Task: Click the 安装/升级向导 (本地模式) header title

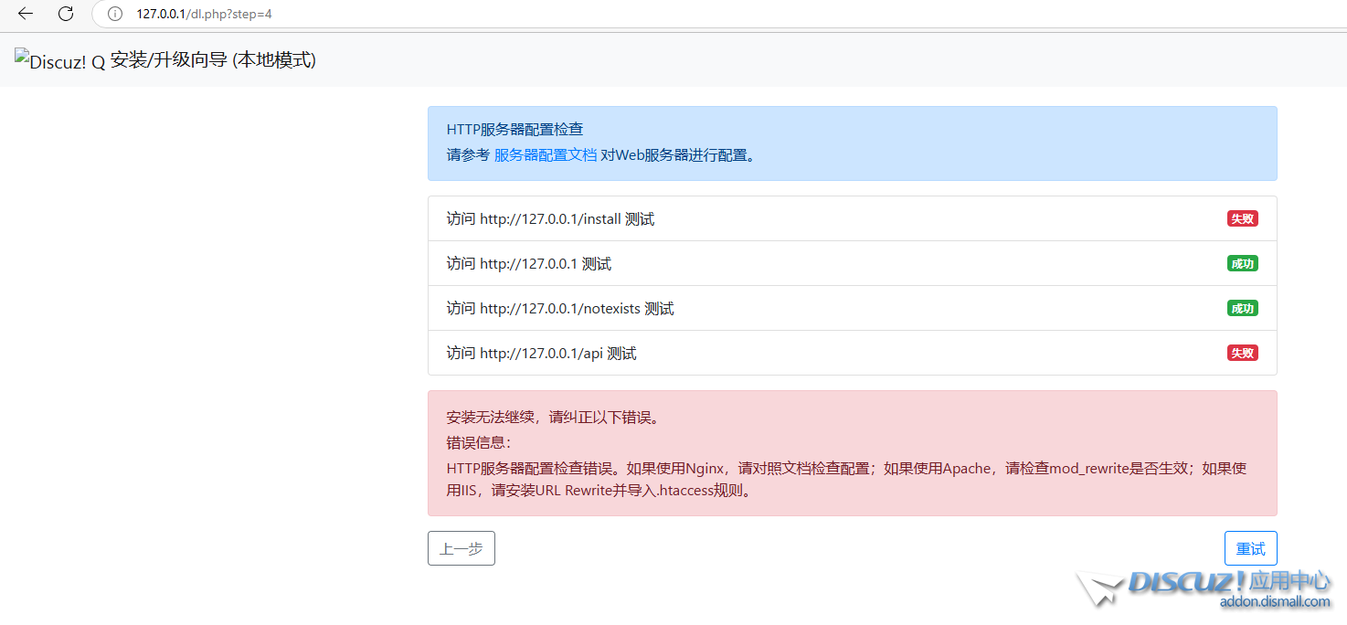Action: [213, 60]
